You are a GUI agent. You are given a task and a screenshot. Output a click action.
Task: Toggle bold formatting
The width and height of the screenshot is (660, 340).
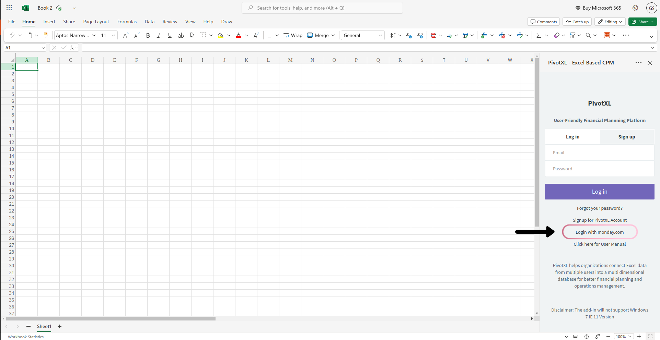pos(148,35)
